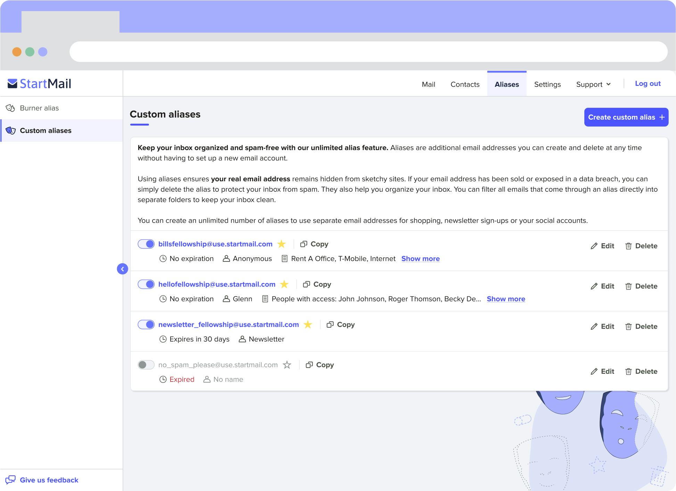The image size is (676, 491).
Task: Log out of StartMail
Action: [647, 84]
